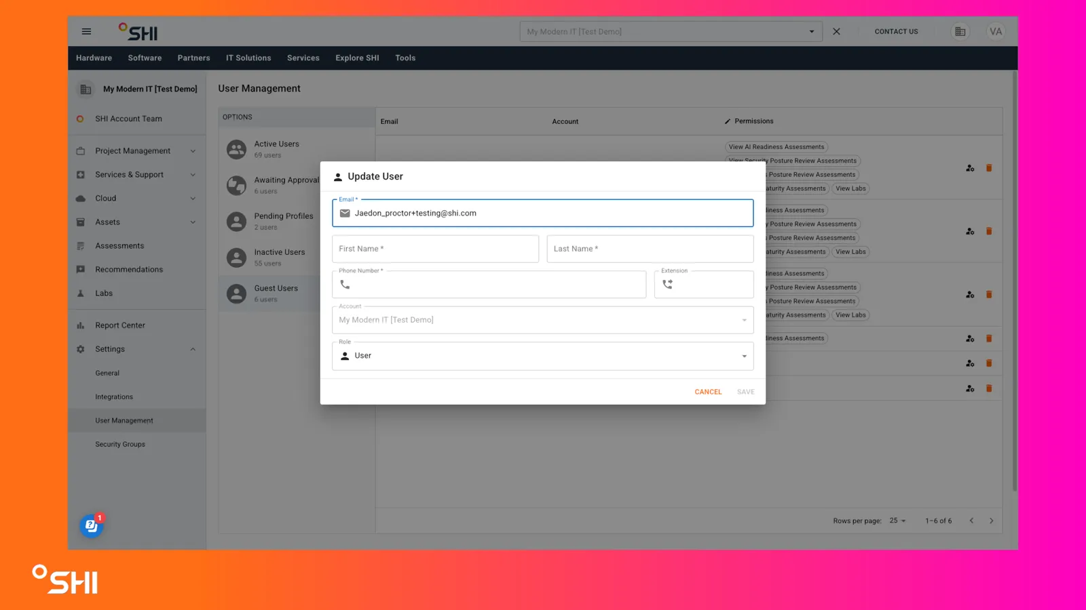Open the Explore SHI menu
The height and width of the screenshot is (610, 1086).
pos(357,58)
